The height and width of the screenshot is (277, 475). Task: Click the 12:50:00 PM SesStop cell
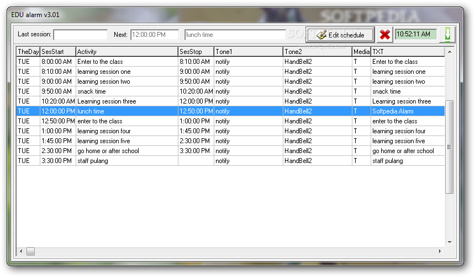click(x=196, y=111)
